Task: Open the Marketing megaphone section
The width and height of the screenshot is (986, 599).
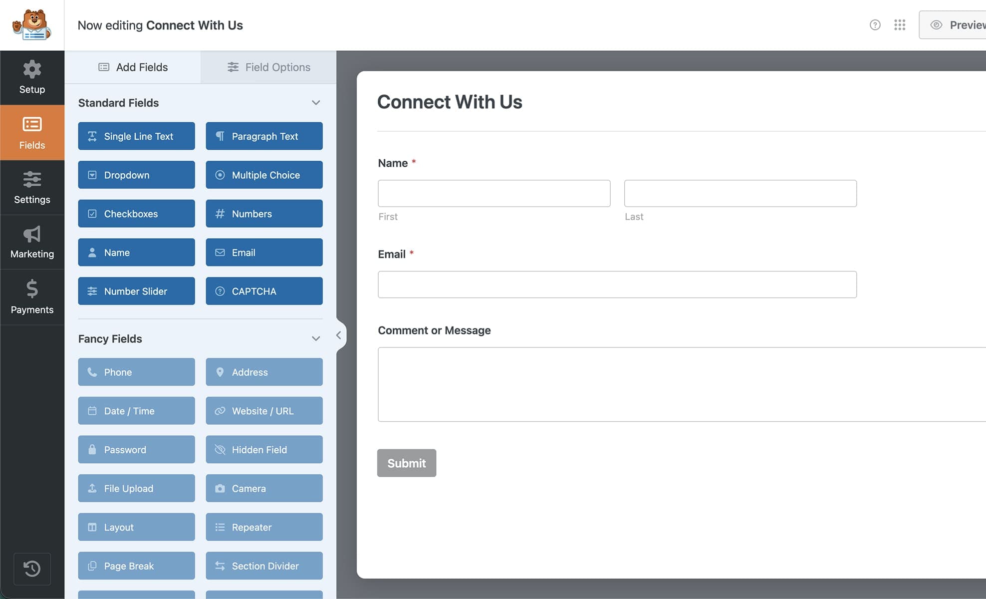Action: point(32,242)
